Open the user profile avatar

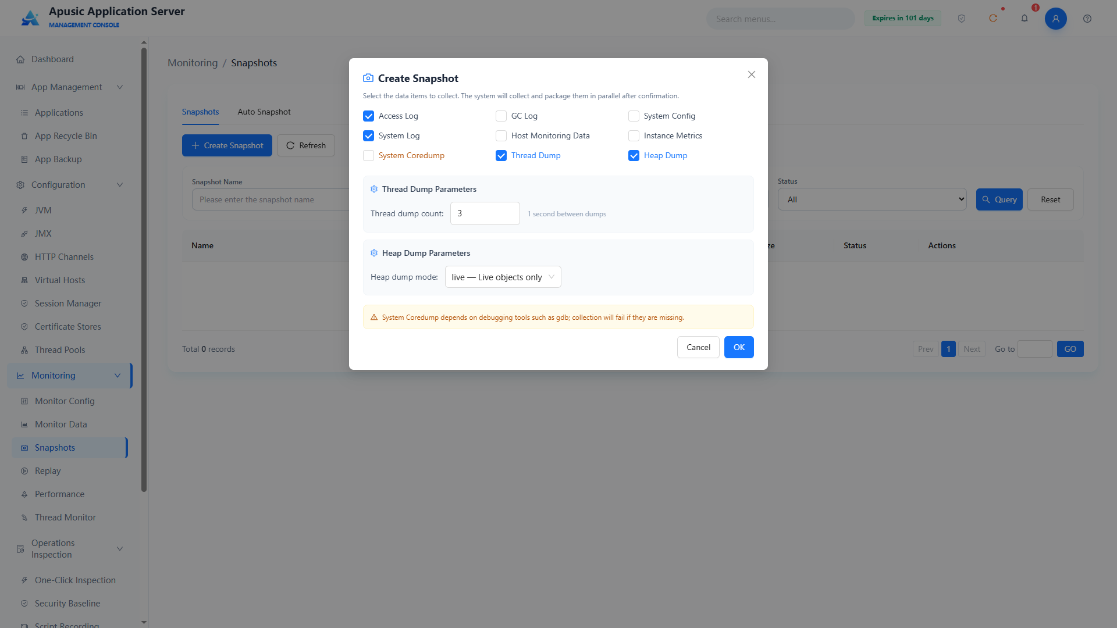pos(1056,19)
